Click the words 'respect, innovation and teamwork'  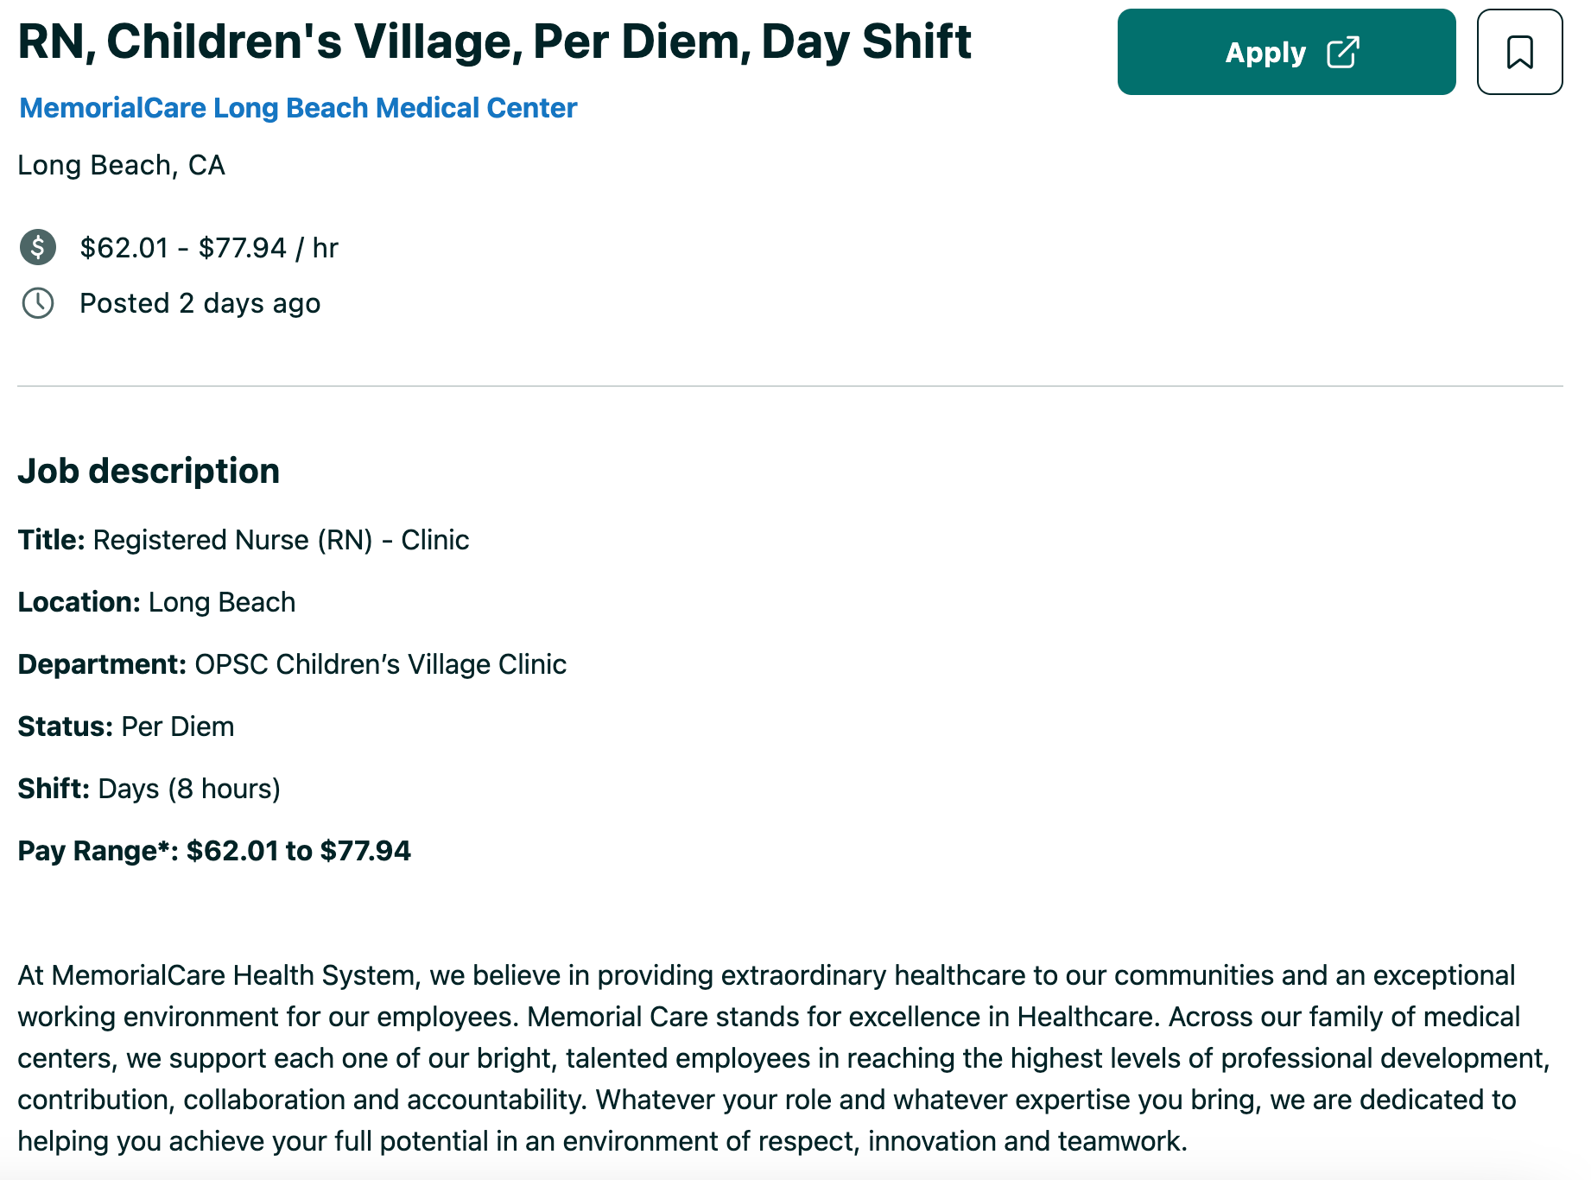click(x=1028, y=1141)
